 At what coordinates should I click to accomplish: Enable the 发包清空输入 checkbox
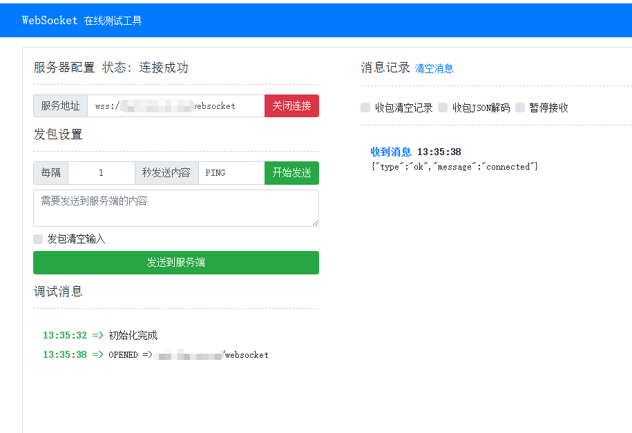coord(38,239)
